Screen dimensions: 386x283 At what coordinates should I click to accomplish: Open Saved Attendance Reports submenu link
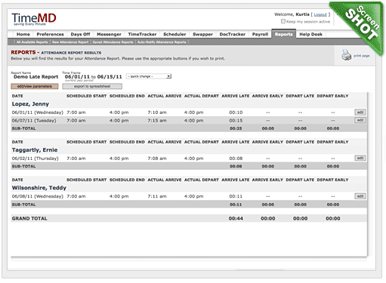click(x=113, y=42)
